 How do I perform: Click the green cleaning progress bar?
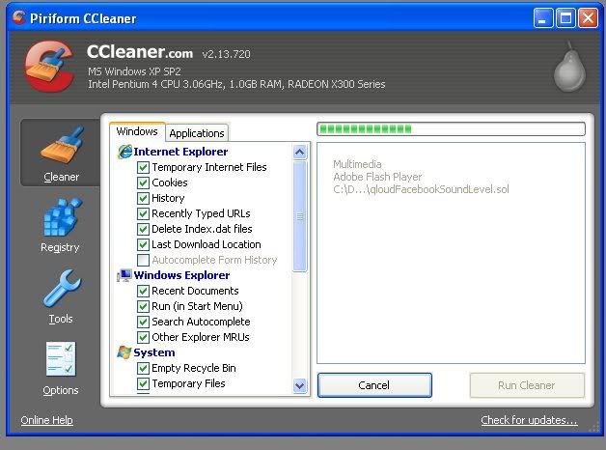(x=451, y=129)
